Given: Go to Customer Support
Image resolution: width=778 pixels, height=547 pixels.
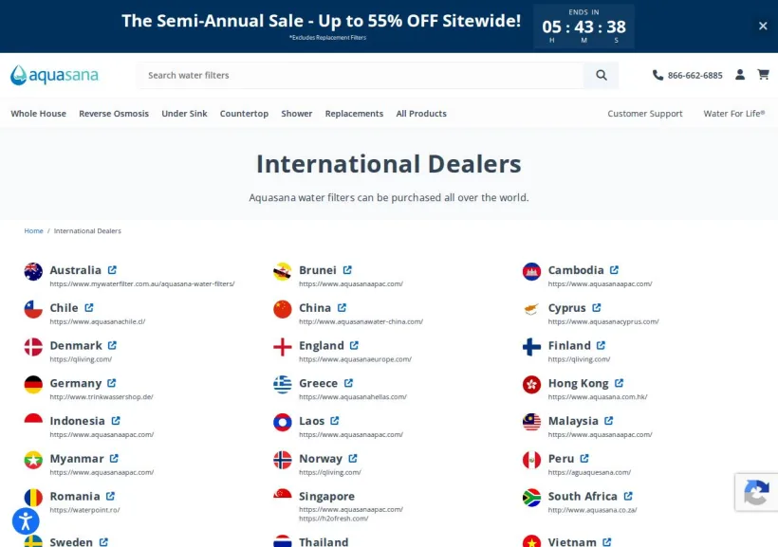Looking at the screenshot, I should (x=645, y=114).
